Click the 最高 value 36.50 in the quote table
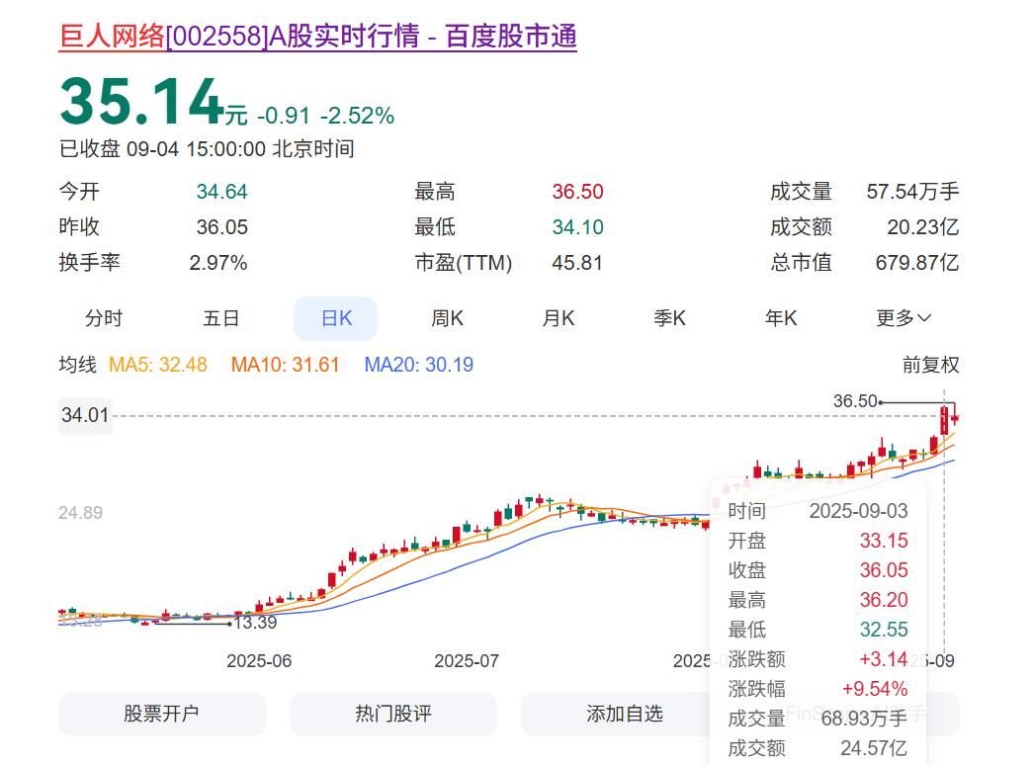 tap(577, 192)
